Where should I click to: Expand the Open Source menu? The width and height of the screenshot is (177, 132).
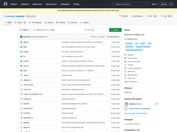pyautogui.click(x=52, y=4)
